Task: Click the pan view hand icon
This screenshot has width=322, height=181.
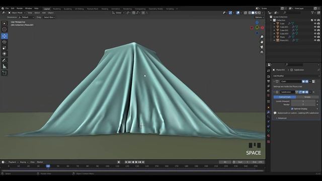Action: [262, 42]
